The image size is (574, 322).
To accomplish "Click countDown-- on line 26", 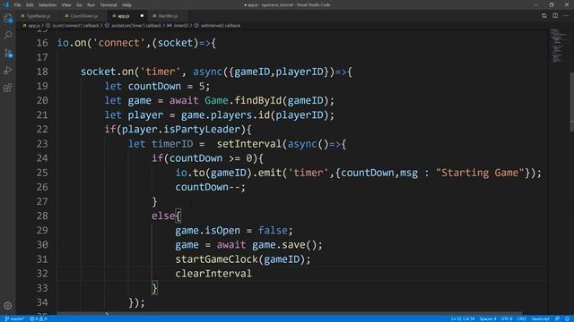I will (207, 187).
